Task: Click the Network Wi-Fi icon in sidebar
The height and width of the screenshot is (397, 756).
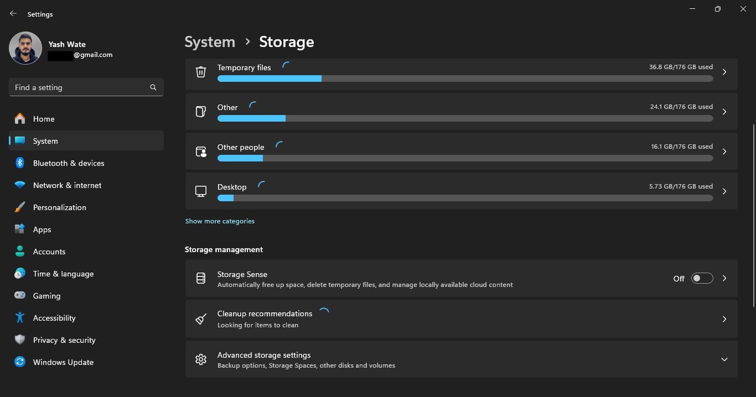Action: (20, 185)
